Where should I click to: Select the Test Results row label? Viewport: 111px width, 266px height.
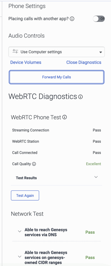26,178
